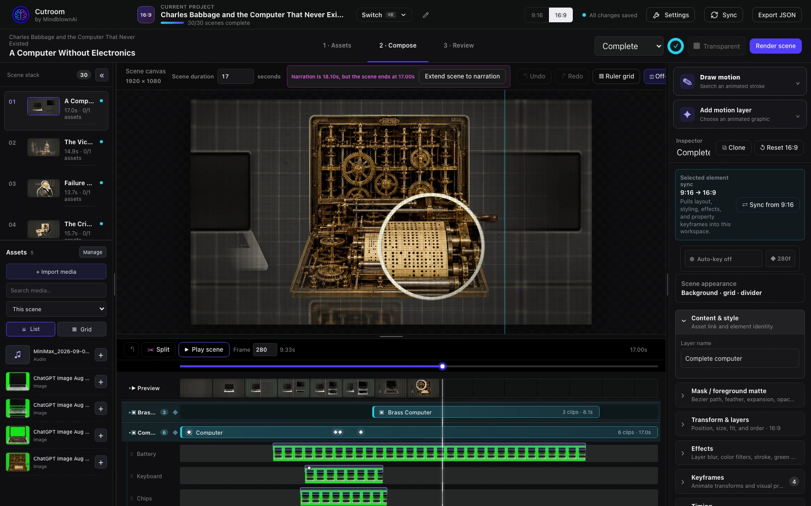Open the This scene filter dropdown

click(x=56, y=309)
